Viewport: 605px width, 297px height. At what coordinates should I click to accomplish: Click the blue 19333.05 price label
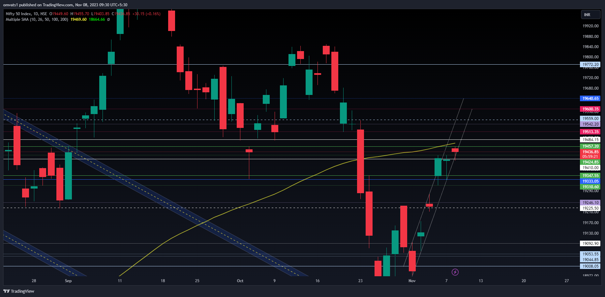590,181
